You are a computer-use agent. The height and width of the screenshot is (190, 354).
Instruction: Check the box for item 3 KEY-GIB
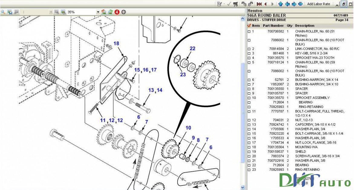pyautogui.click(x=249, y=53)
